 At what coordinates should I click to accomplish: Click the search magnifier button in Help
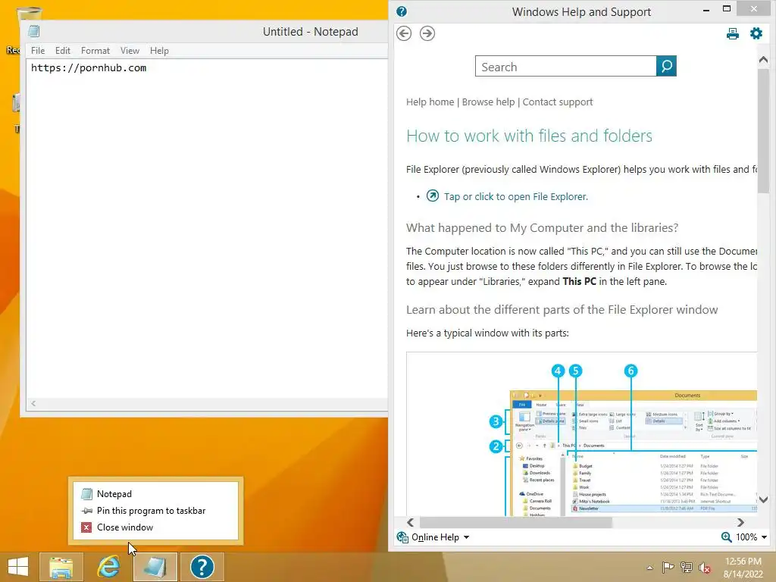click(x=666, y=66)
